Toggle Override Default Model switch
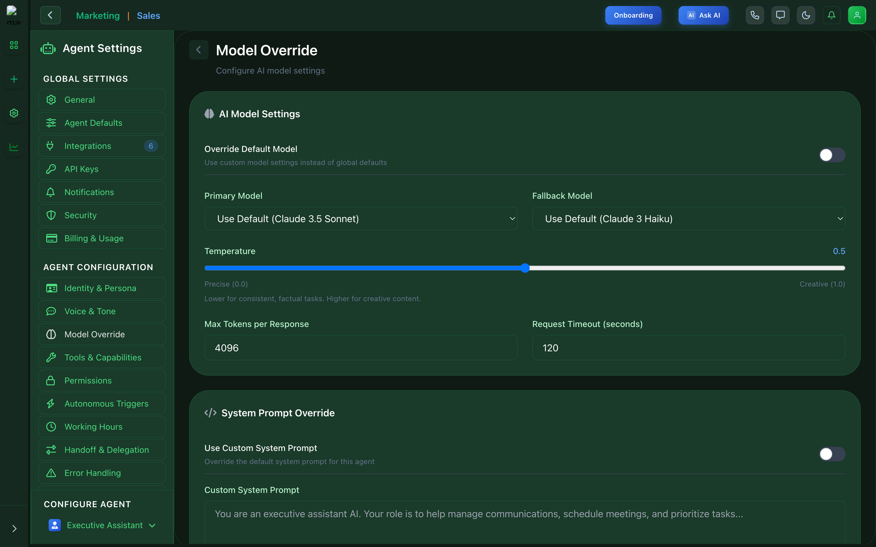Screen dimensions: 876x547 (832, 155)
